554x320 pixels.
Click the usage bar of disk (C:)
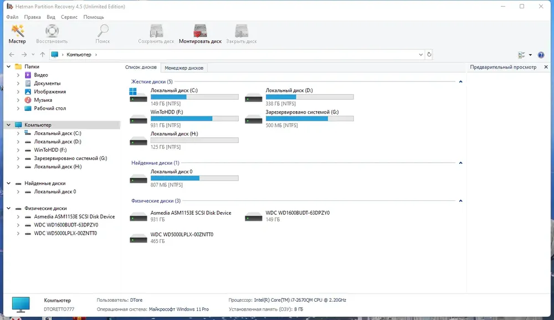[x=194, y=97]
